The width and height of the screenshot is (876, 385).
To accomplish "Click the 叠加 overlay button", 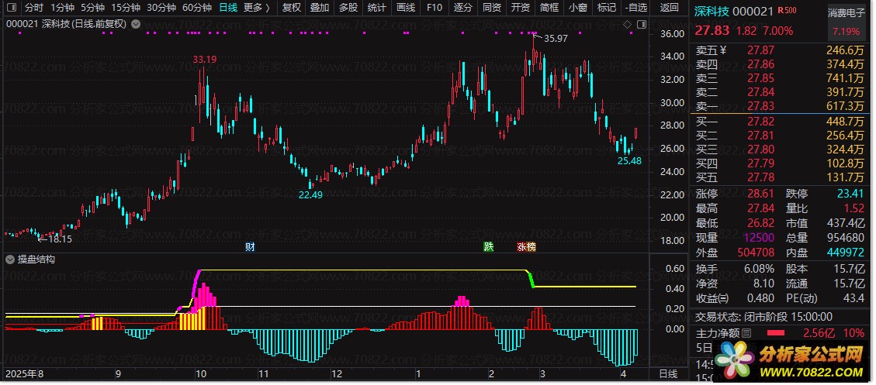I will coord(320,8).
